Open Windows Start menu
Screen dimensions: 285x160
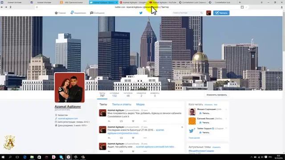tap(3, 157)
